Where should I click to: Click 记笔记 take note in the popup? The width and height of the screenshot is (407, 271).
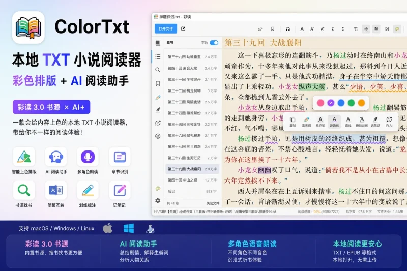(x=375, y=122)
